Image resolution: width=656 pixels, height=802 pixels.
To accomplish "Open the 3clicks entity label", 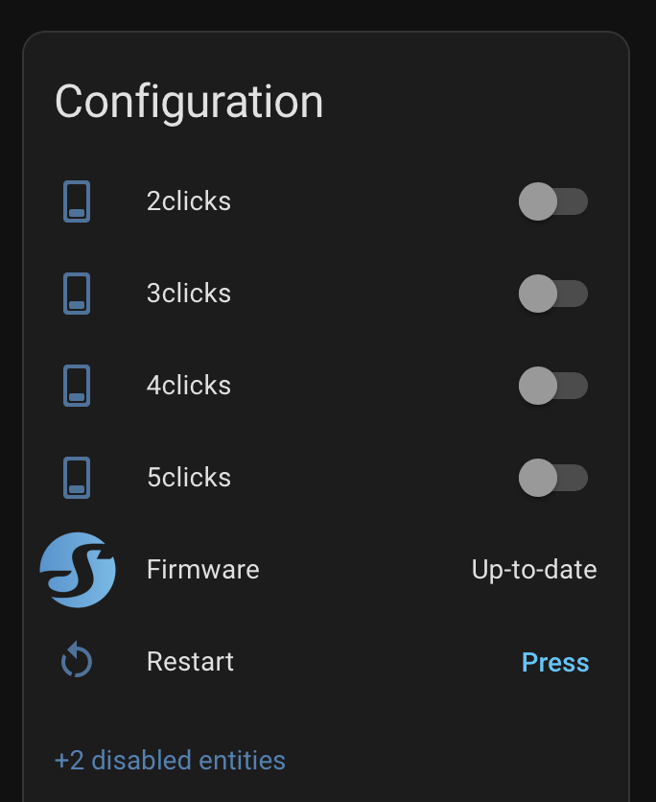I will 189,294.
